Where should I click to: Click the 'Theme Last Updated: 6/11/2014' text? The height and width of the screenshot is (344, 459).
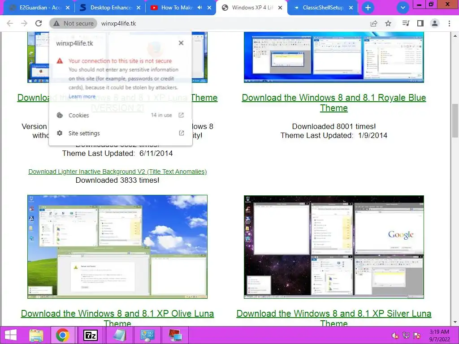(x=117, y=153)
